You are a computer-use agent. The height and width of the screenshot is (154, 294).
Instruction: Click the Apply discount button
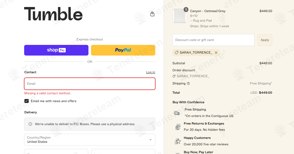[265, 40]
